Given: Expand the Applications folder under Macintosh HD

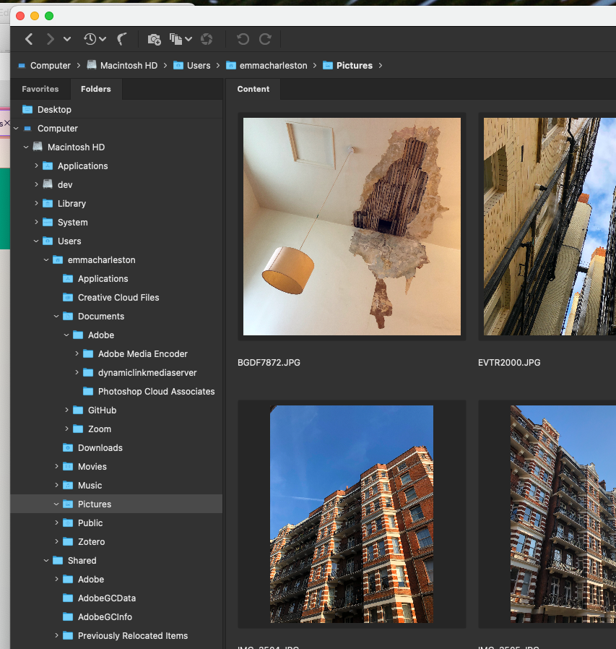Looking at the screenshot, I should tap(36, 166).
